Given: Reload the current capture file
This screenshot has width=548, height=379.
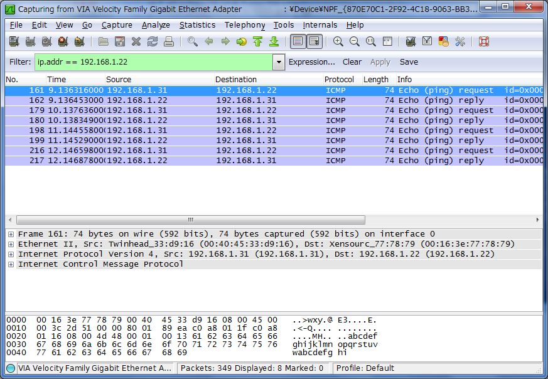Looking at the screenshot, I should pyautogui.click(x=153, y=41).
